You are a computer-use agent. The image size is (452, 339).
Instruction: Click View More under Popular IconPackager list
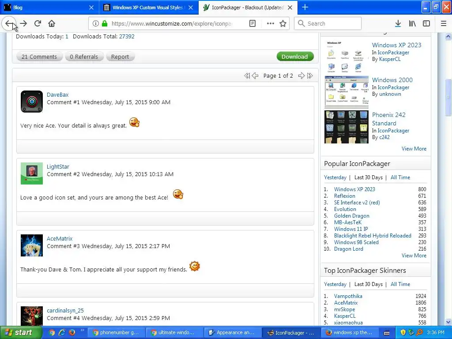point(414,256)
